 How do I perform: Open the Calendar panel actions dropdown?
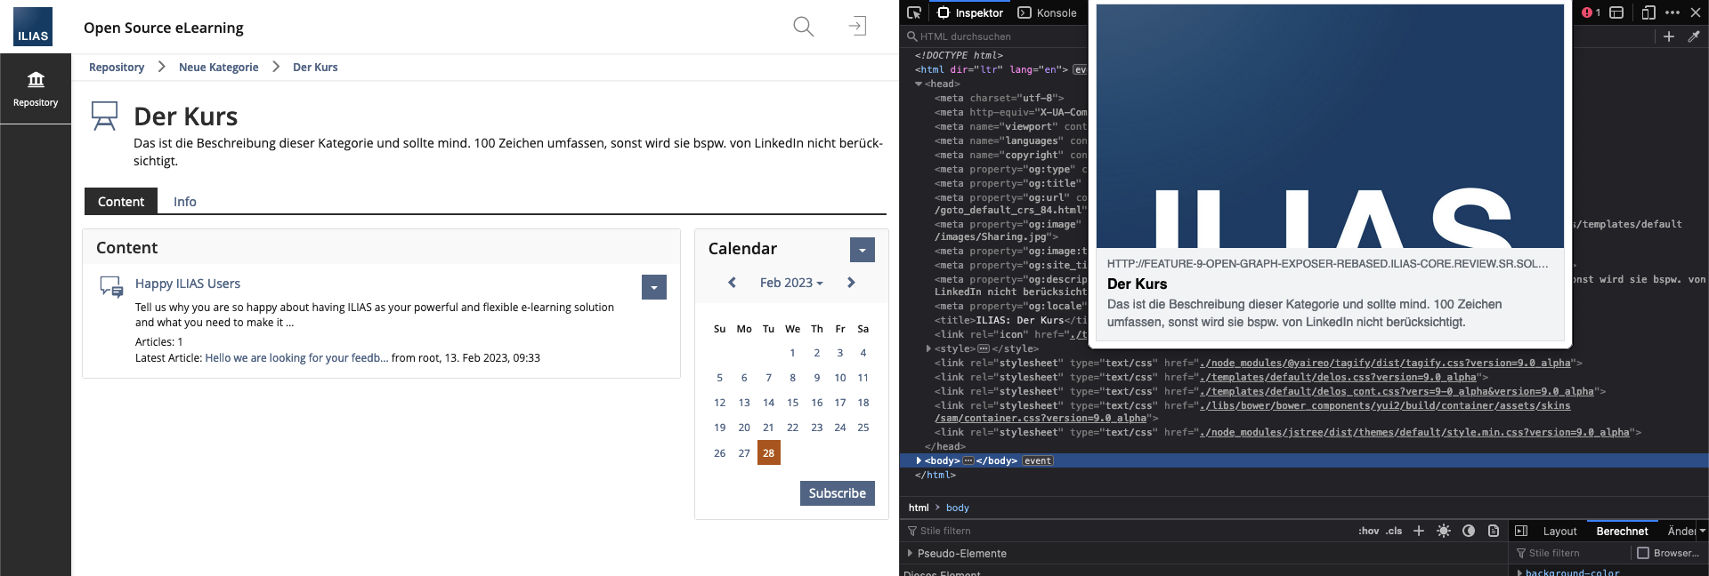click(863, 250)
